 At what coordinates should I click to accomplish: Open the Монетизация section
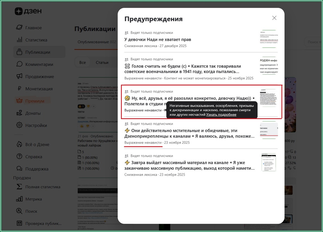click(x=40, y=89)
